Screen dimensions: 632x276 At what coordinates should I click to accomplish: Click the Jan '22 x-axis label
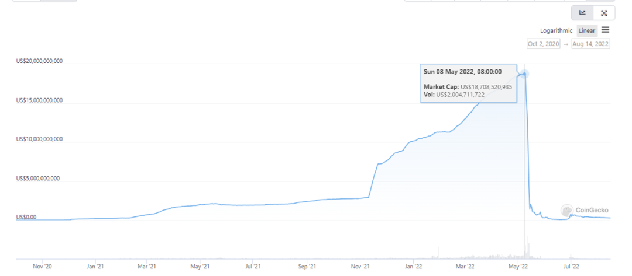click(414, 267)
